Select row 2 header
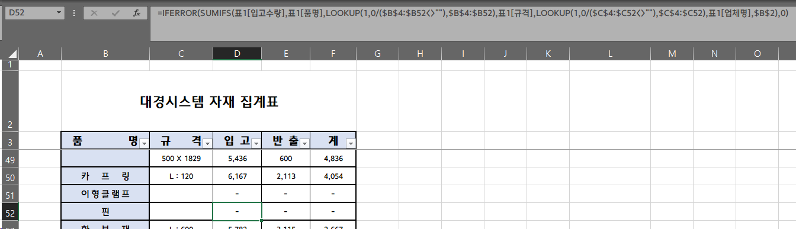This screenshot has height=229, width=796. pos(10,101)
